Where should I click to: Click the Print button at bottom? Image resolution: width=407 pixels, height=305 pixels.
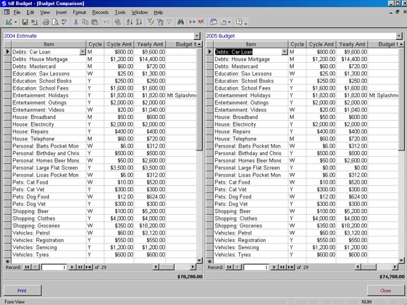click(22, 290)
